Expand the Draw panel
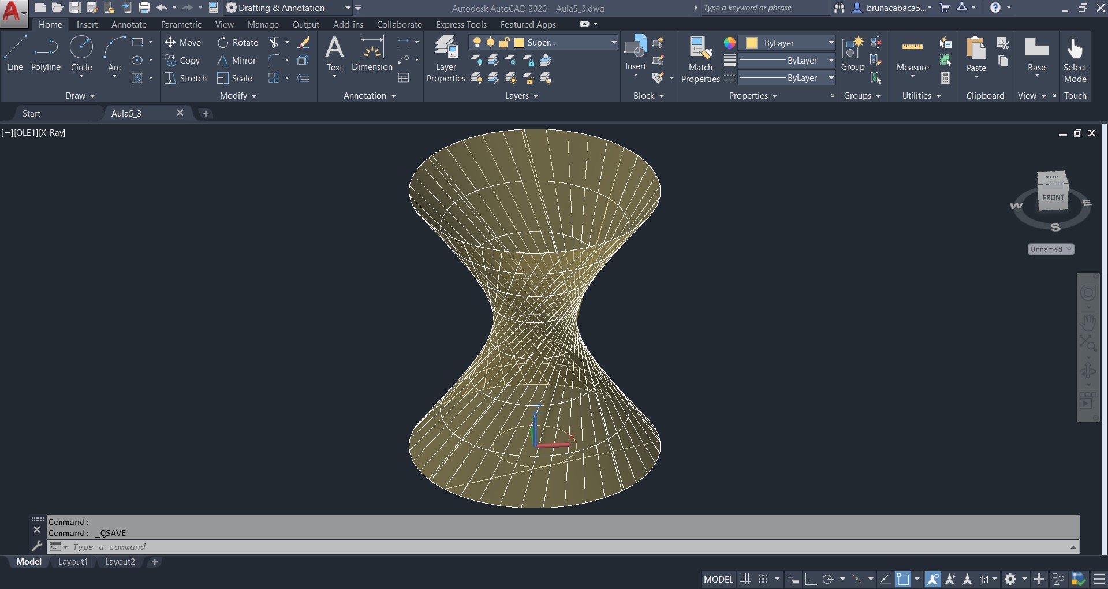Image resolution: width=1108 pixels, height=589 pixels. point(80,96)
